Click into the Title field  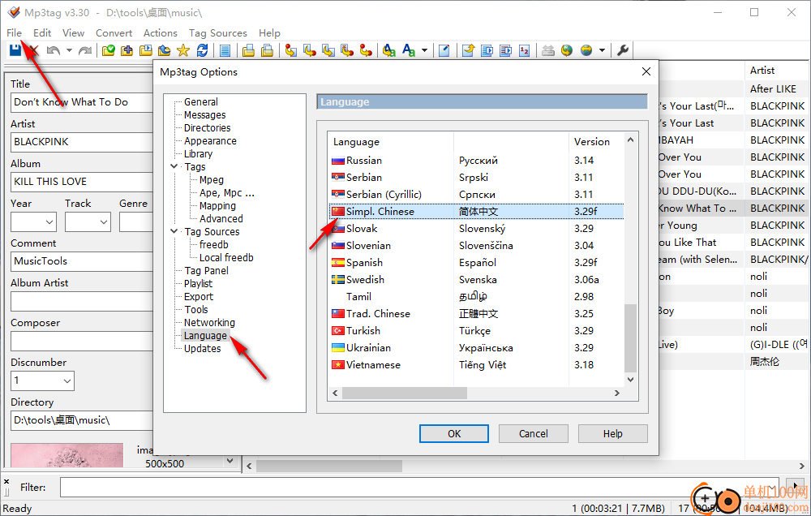pyautogui.click(x=82, y=102)
